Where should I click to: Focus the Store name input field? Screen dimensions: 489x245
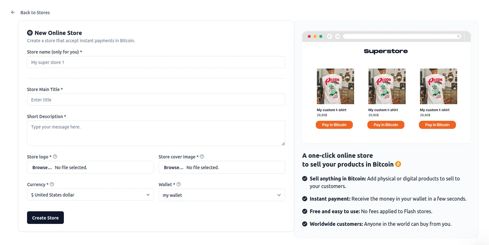coord(156,62)
